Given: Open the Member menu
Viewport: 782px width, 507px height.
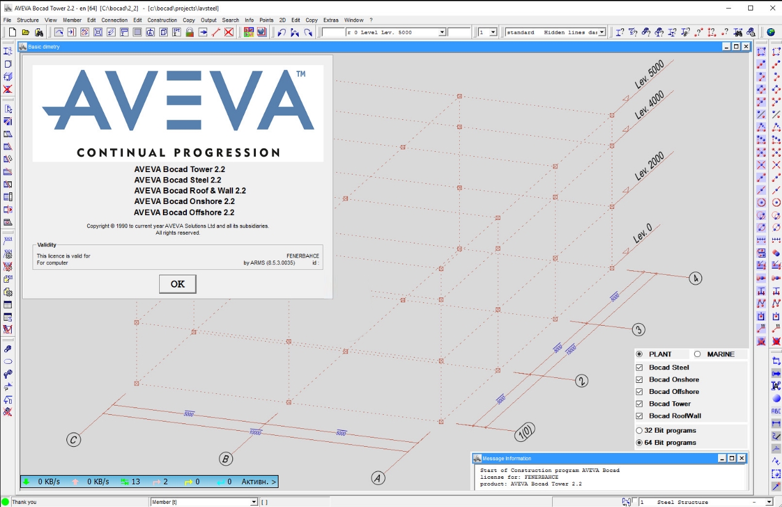Looking at the screenshot, I should [x=72, y=20].
